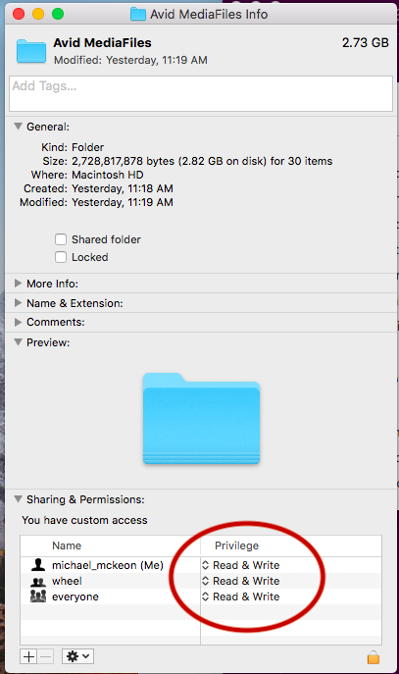The height and width of the screenshot is (674, 399).
Task: Click the minus button to remove a user
Action: (45, 656)
